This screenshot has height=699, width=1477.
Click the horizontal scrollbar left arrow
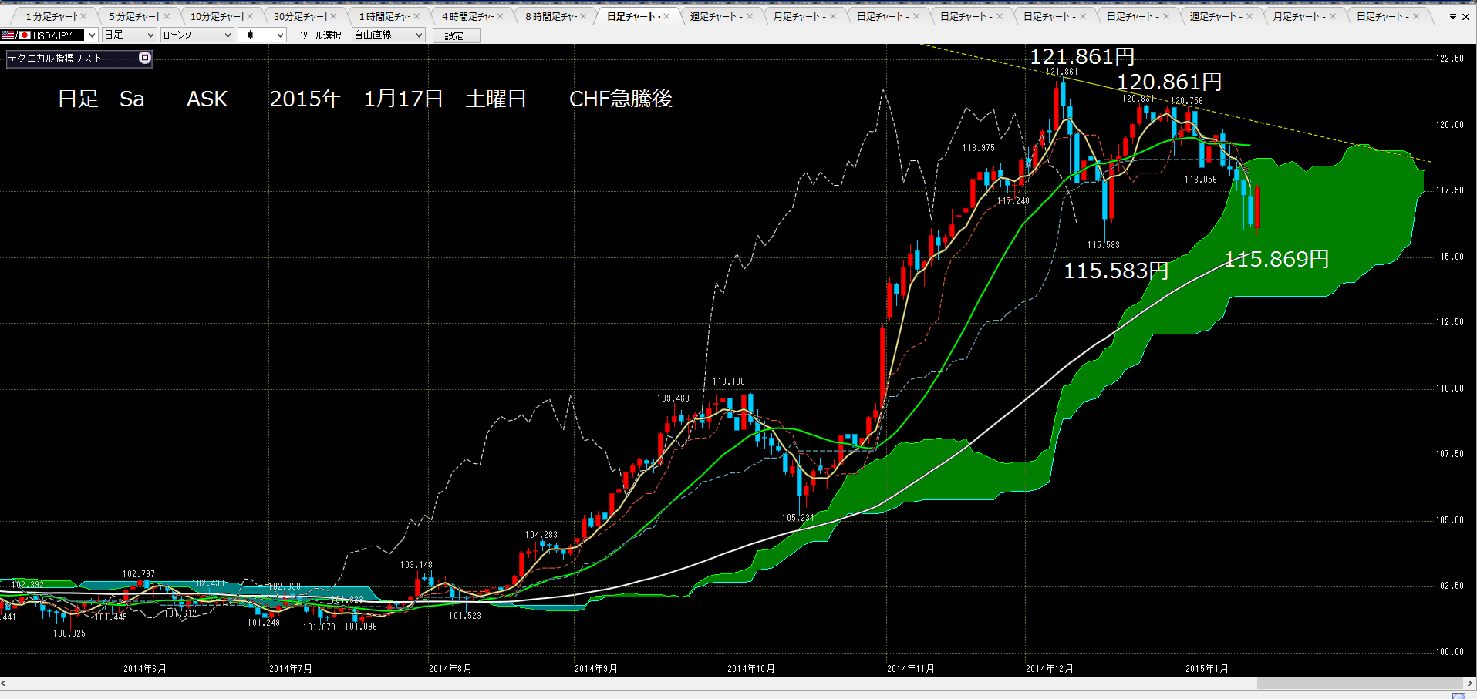pos(4,683)
